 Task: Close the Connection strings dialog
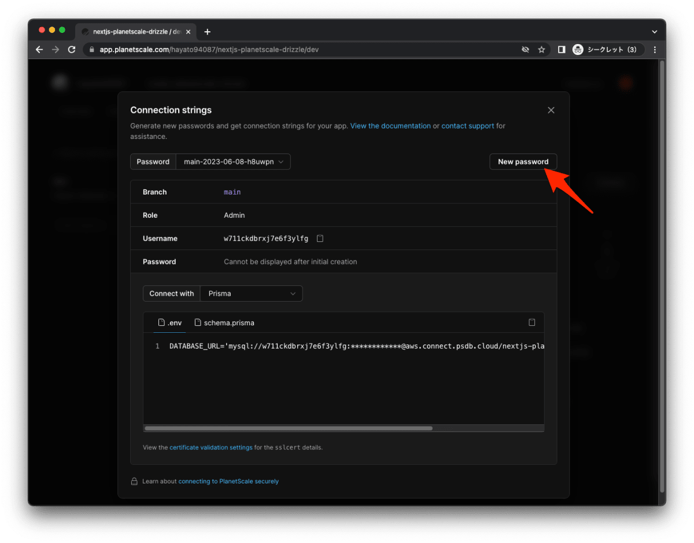551,110
